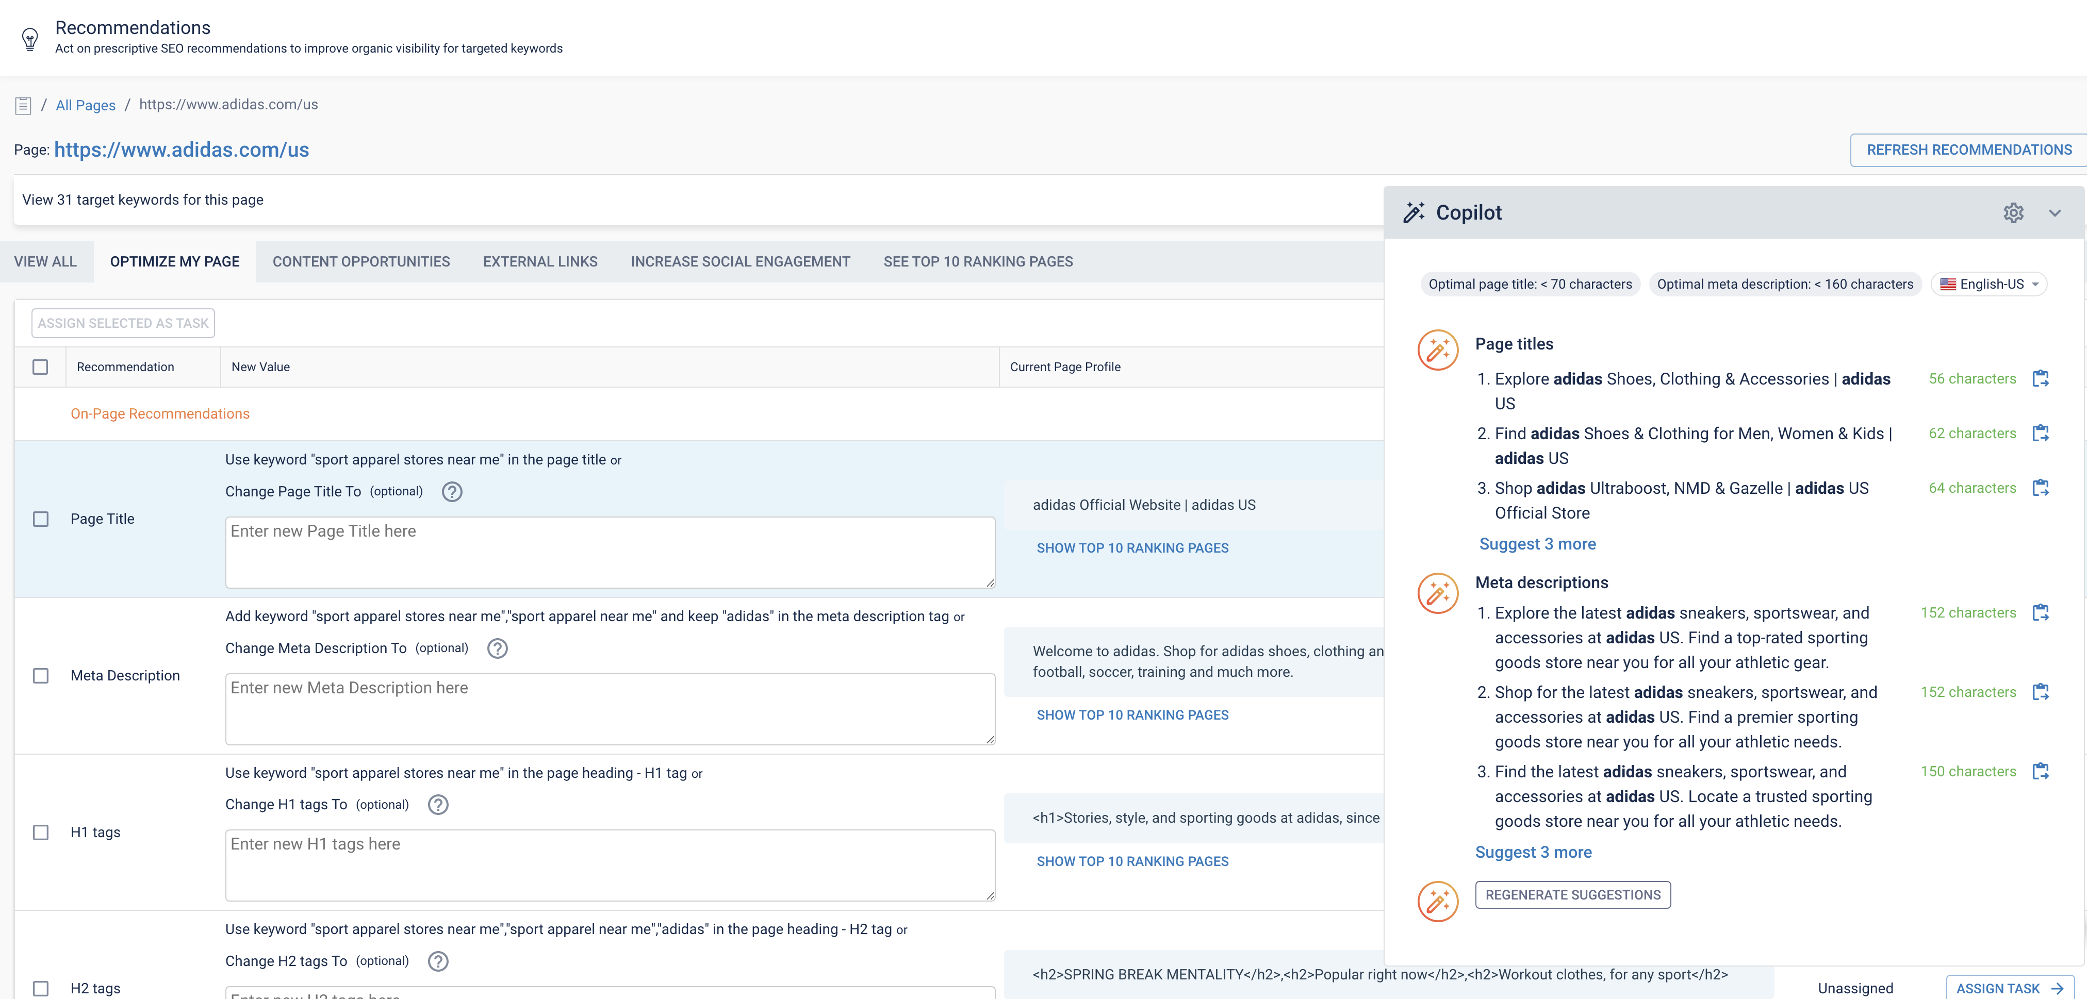Click help icon beside Change Meta Description To
Viewport: 2087px width, 999px height.
pyautogui.click(x=498, y=648)
